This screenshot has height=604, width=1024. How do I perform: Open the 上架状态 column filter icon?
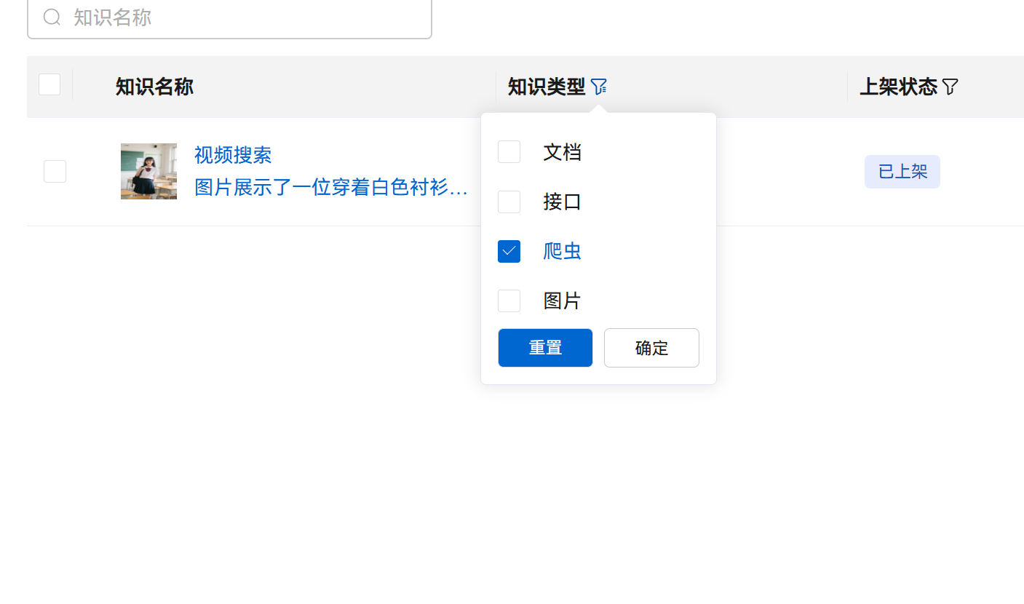tap(950, 87)
